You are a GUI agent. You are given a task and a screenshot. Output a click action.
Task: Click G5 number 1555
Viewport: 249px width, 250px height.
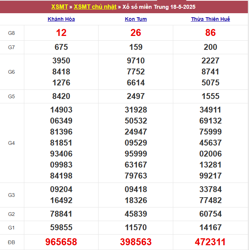210,96
